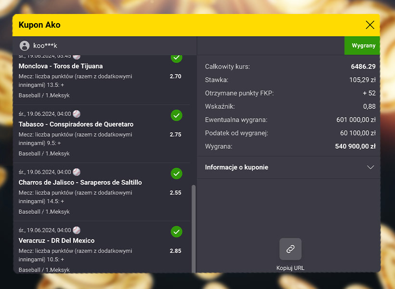Click the user avatar icon next to koo***k
This screenshot has width=395, height=289.
pyautogui.click(x=25, y=46)
